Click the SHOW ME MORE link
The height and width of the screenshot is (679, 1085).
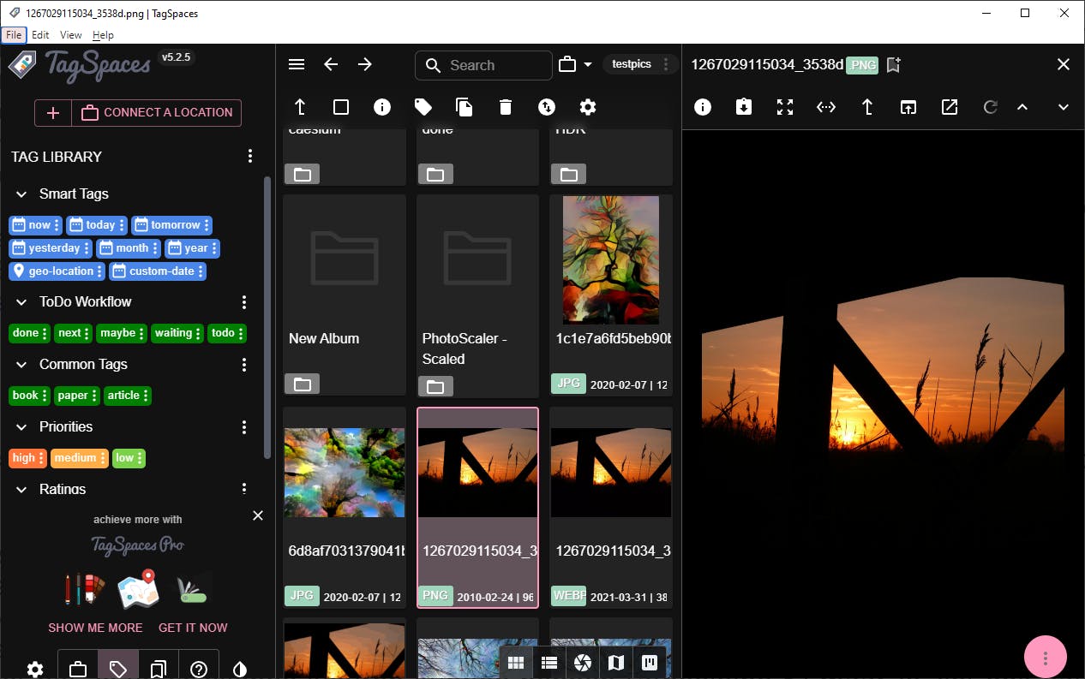pos(95,628)
